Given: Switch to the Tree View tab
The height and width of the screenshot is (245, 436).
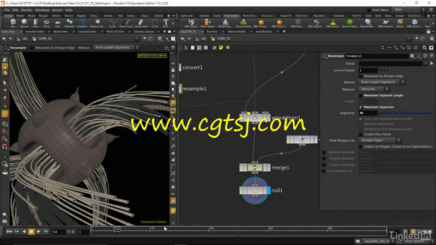Looking at the screenshot, I should (x=212, y=32).
